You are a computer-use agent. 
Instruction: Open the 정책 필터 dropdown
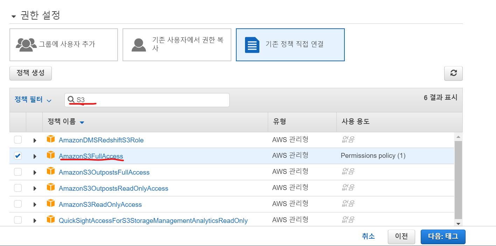[33, 100]
